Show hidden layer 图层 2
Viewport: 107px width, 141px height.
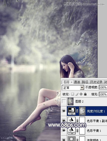click(x=64, y=101)
